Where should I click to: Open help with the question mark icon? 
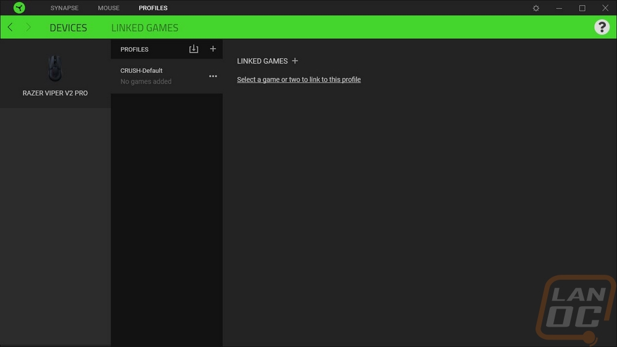(x=602, y=27)
